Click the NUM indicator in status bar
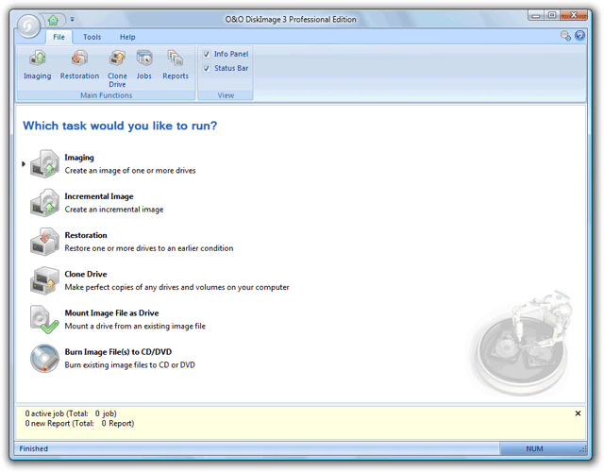 (534, 448)
